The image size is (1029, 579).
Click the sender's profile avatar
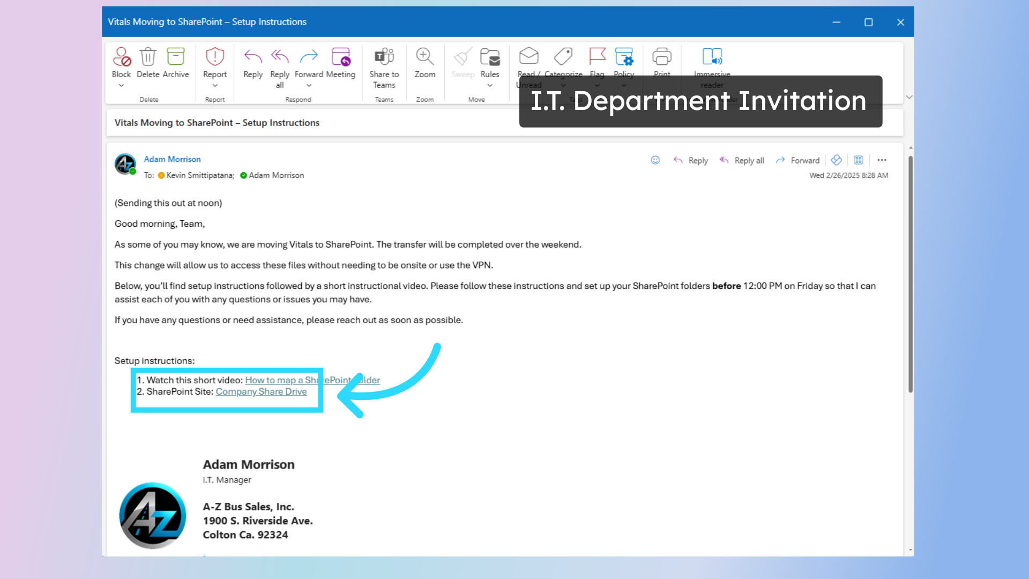125,164
